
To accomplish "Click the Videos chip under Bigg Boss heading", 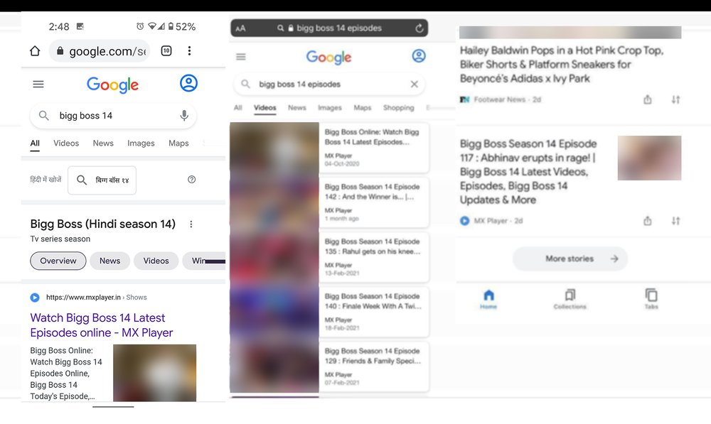I will 156,261.
